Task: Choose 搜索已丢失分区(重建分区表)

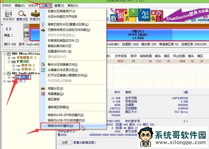Action: pyautogui.click(x=68, y=24)
